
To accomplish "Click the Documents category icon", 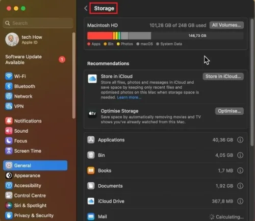I will tap(91, 186).
